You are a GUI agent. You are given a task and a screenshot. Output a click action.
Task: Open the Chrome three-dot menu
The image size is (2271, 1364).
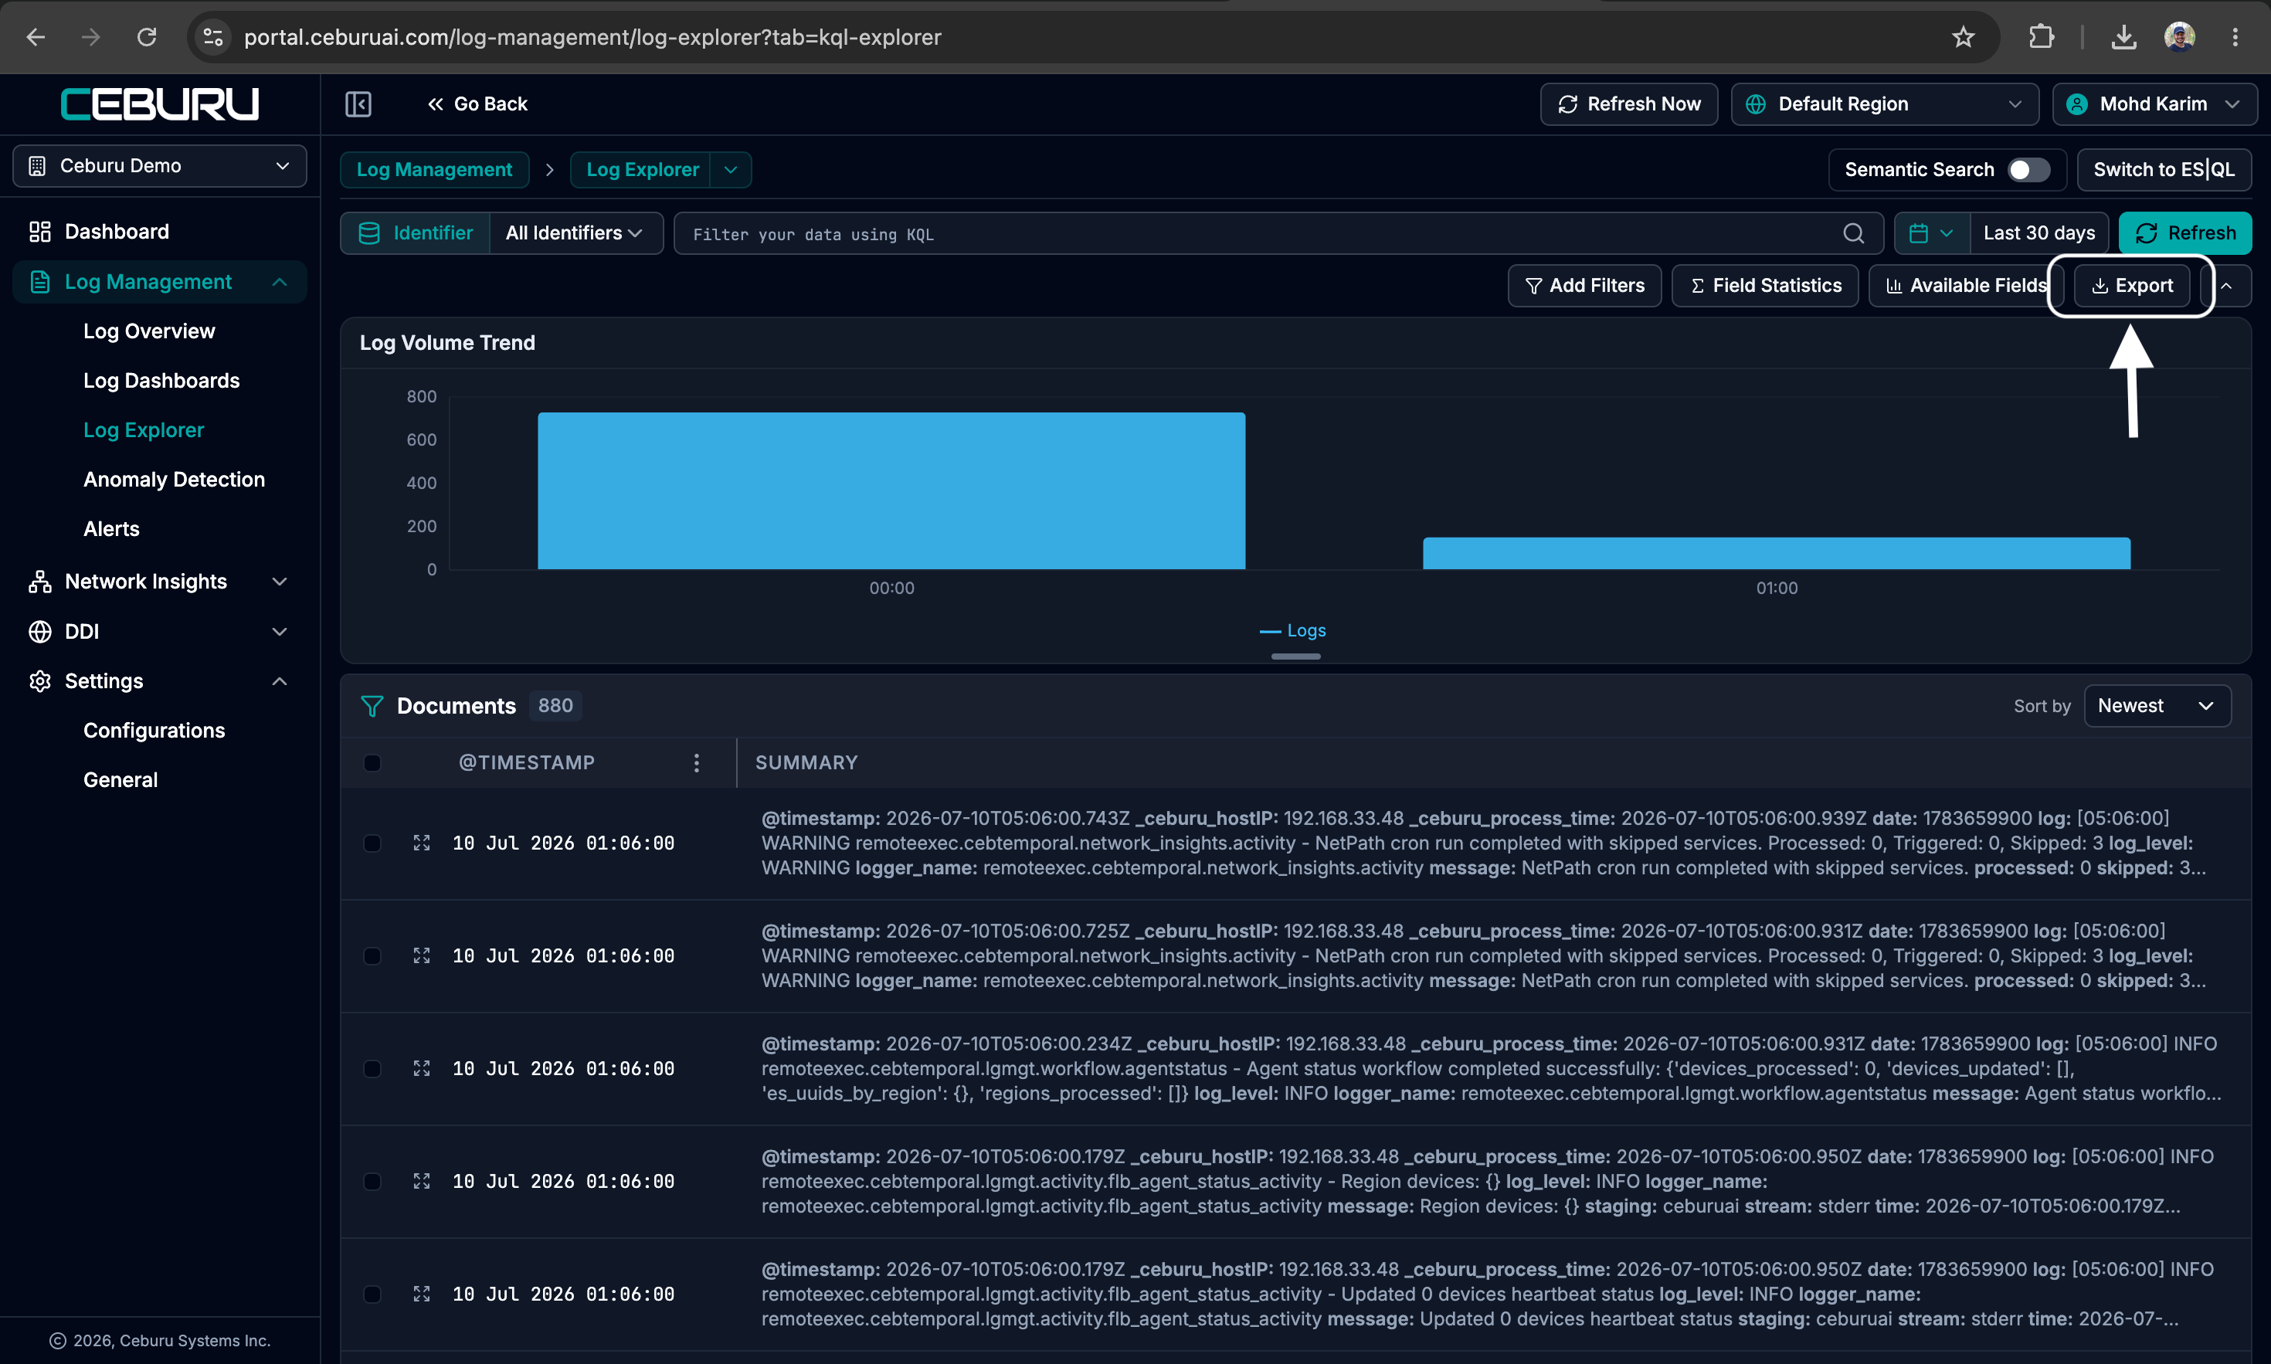click(x=2235, y=37)
